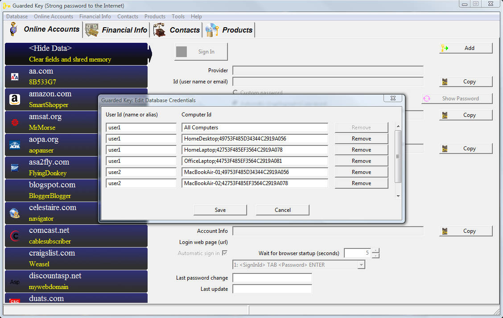
Task: Click the Show Password button
Action: pyautogui.click(x=457, y=99)
